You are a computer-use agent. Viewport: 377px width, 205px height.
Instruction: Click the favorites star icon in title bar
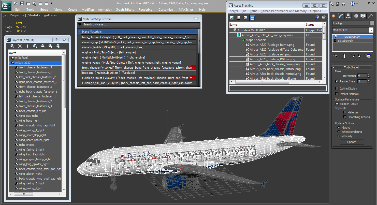coord(344,3)
